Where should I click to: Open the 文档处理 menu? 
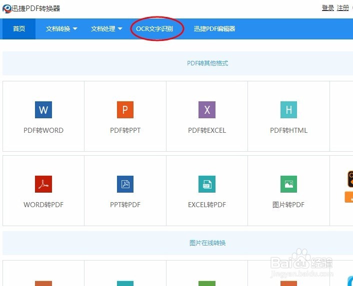(103, 29)
